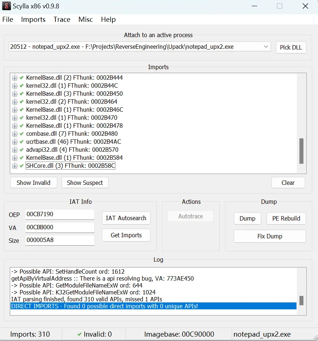Click the Scylla app icon in title bar
Viewport: 318px width, 341px height.
pyautogui.click(x=7, y=6)
